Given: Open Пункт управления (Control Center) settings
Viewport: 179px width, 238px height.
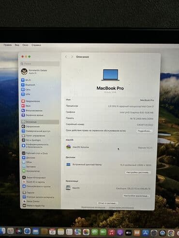Looking at the screenshot, I should click(x=33, y=136).
